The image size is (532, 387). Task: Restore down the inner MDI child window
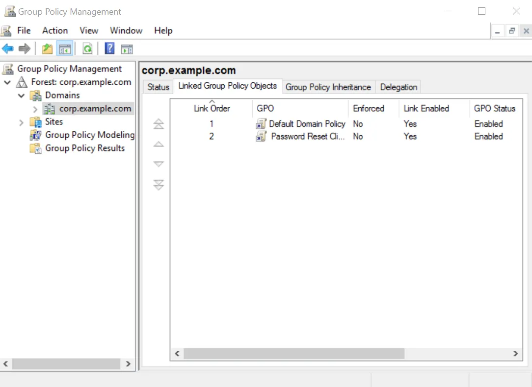[x=512, y=31]
